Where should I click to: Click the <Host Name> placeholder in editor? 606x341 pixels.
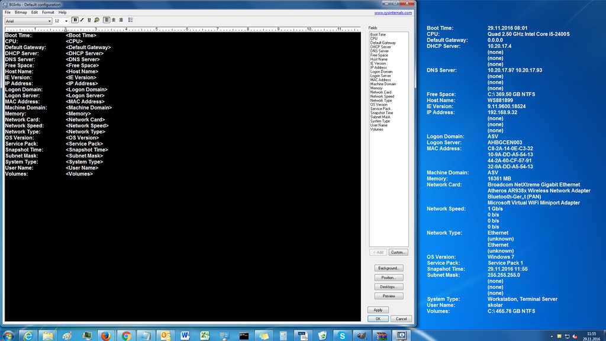tap(82, 72)
